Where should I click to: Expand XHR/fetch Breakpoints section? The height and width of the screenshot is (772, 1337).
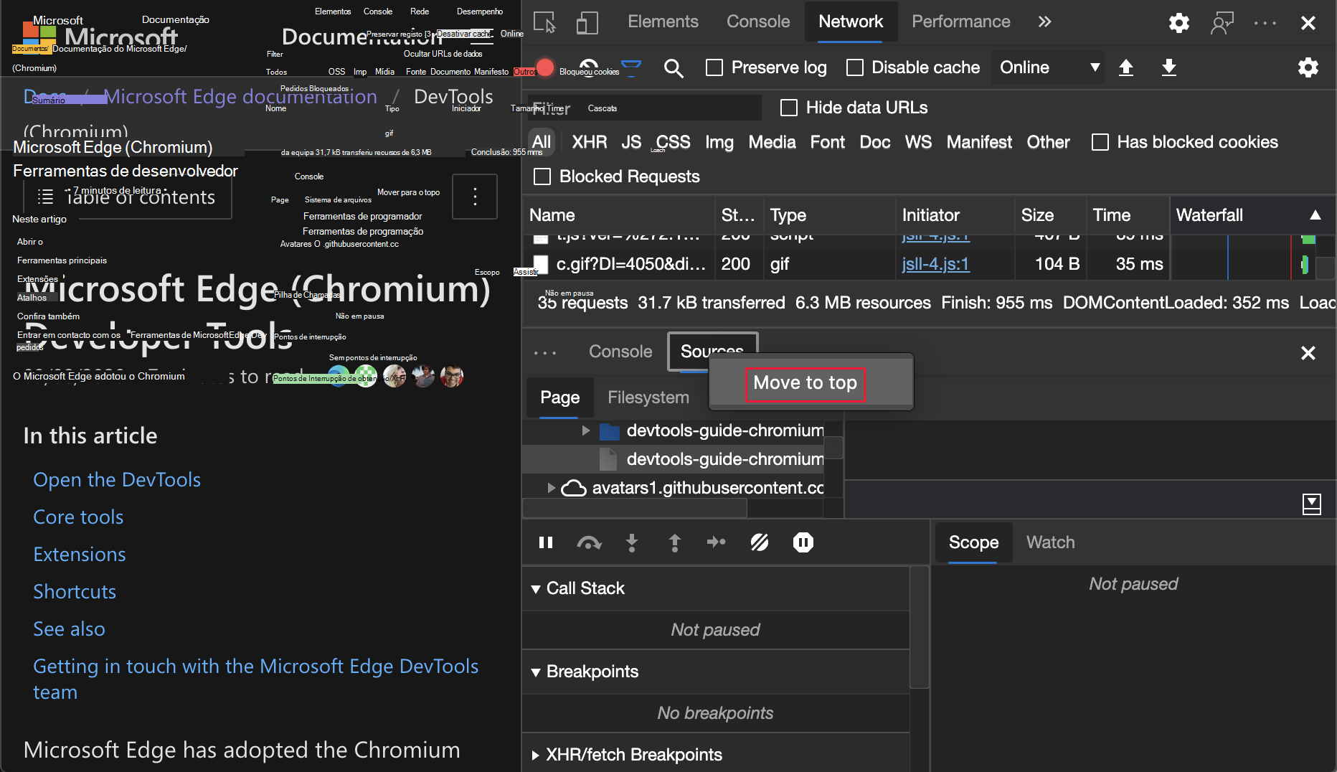[536, 755]
